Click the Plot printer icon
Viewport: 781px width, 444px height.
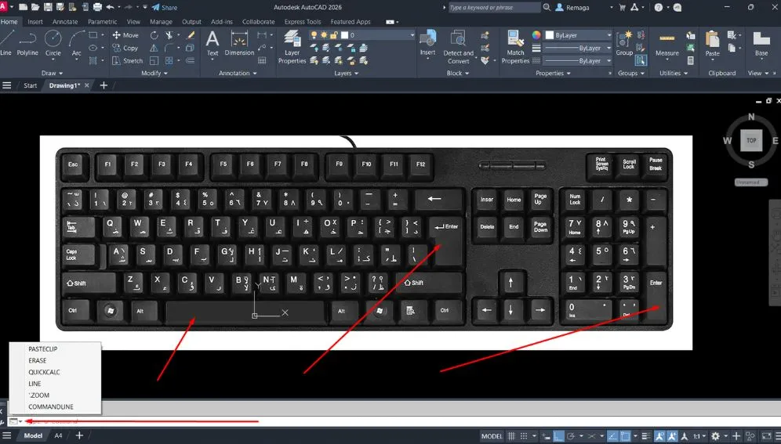pyautogui.click(x=97, y=8)
